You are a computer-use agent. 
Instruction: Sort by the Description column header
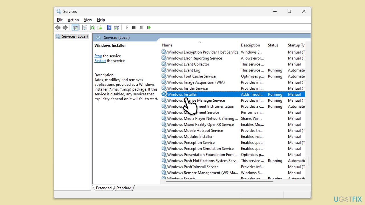pyautogui.click(x=253, y=45)
